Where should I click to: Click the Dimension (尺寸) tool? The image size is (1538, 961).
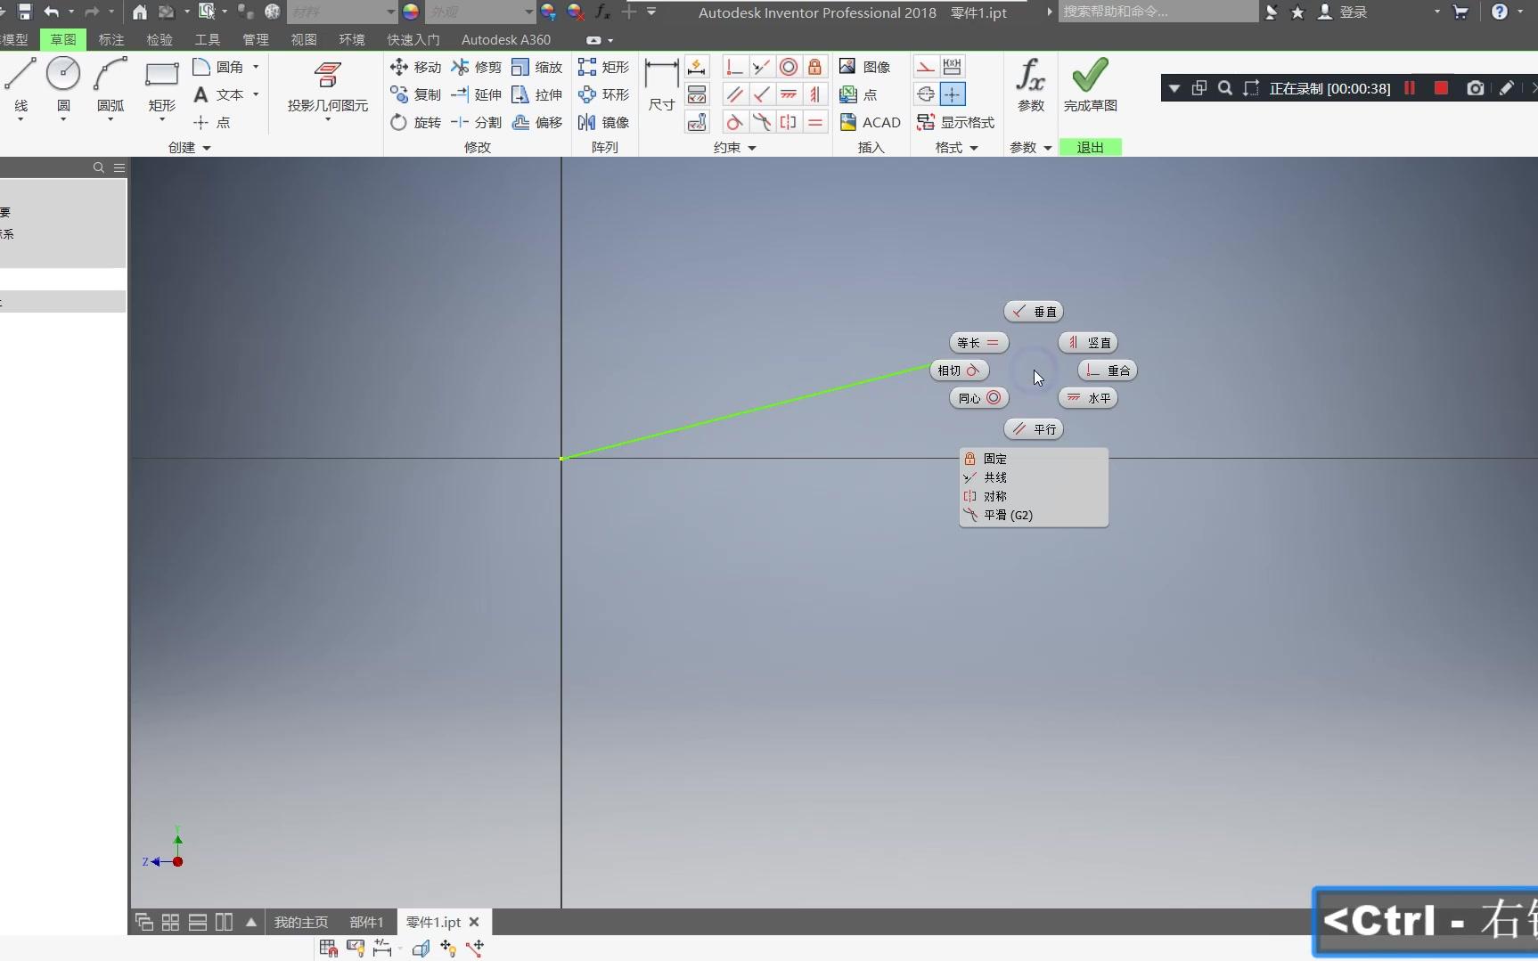(661, 86)
